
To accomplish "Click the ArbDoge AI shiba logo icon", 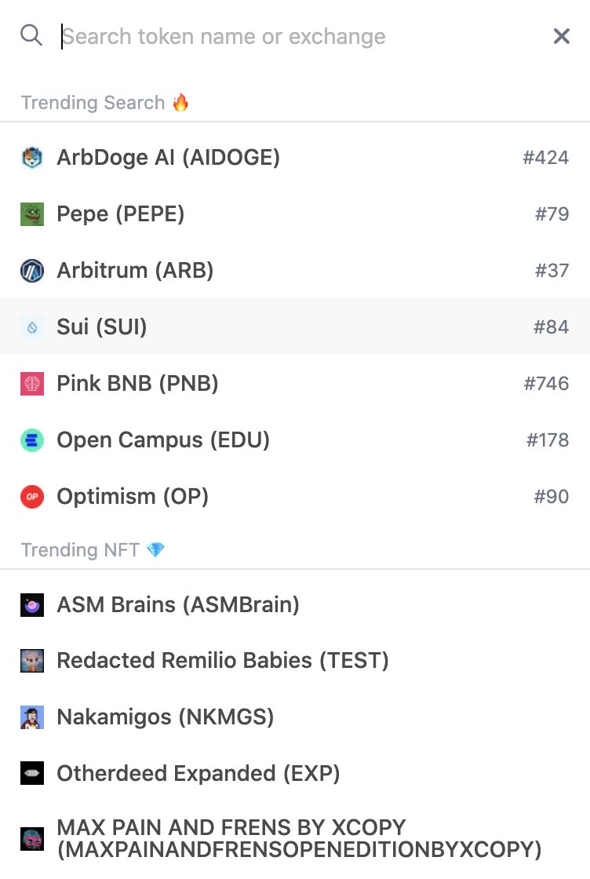I will [32, 158].
